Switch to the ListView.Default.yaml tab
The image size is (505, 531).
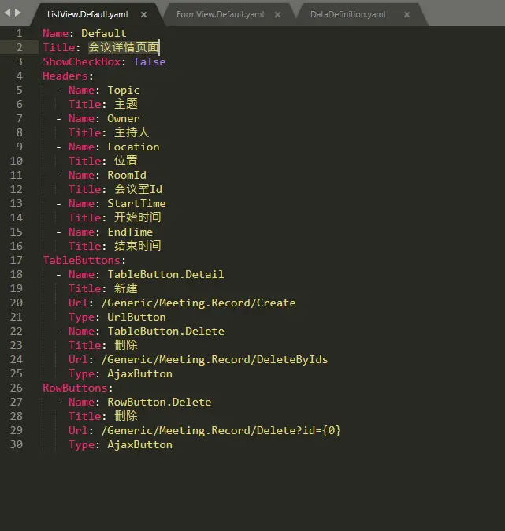87,14
